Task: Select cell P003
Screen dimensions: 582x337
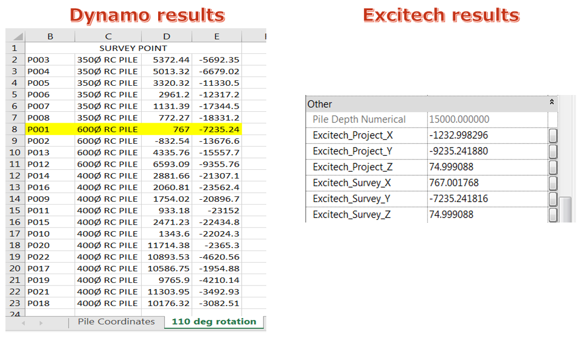Action: click(x=50, y=60)
